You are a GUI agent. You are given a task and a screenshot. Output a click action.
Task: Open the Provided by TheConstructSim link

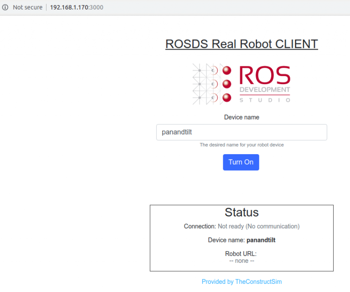[x=242, y=282]
